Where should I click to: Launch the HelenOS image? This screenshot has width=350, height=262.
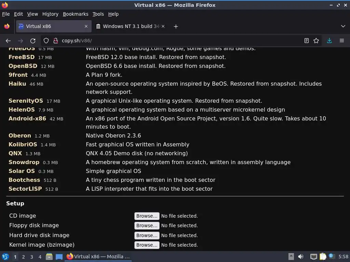coord(22,110)
